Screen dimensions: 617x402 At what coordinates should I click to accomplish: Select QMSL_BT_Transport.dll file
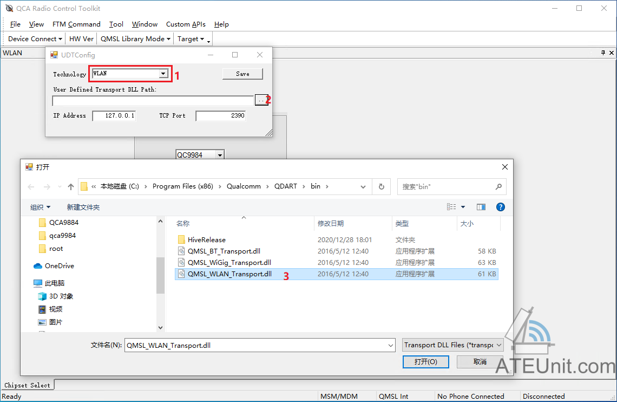pyautogui.click(x=337, y=251)
